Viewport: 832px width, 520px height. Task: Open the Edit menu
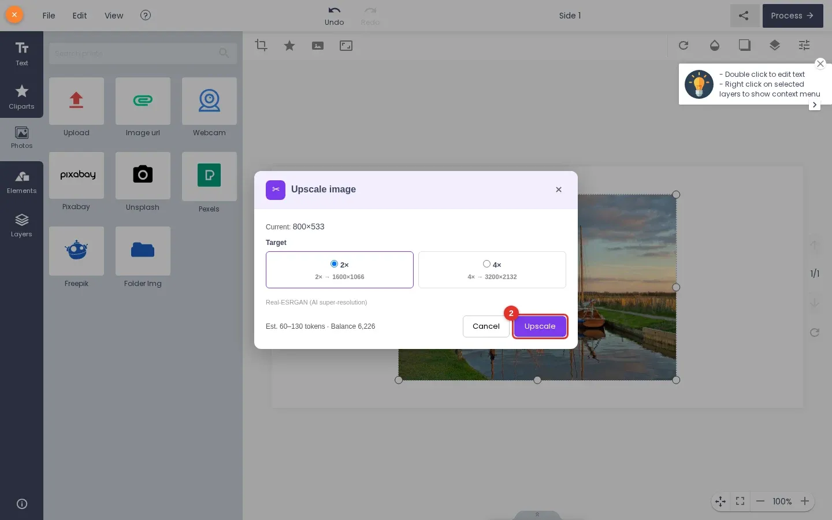pos(80,16)
